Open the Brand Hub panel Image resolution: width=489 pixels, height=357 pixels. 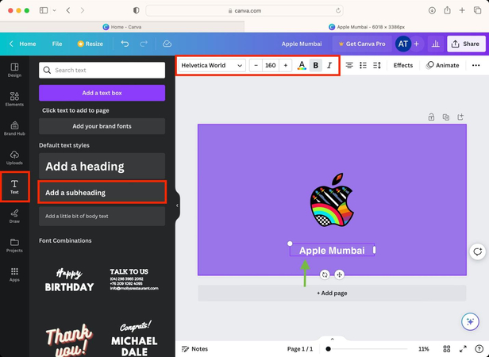pos(14,129)
